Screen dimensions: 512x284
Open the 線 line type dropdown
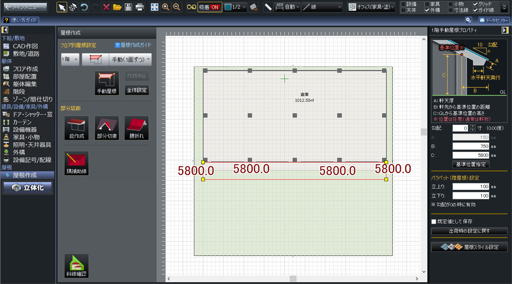(x=322, y=7)
